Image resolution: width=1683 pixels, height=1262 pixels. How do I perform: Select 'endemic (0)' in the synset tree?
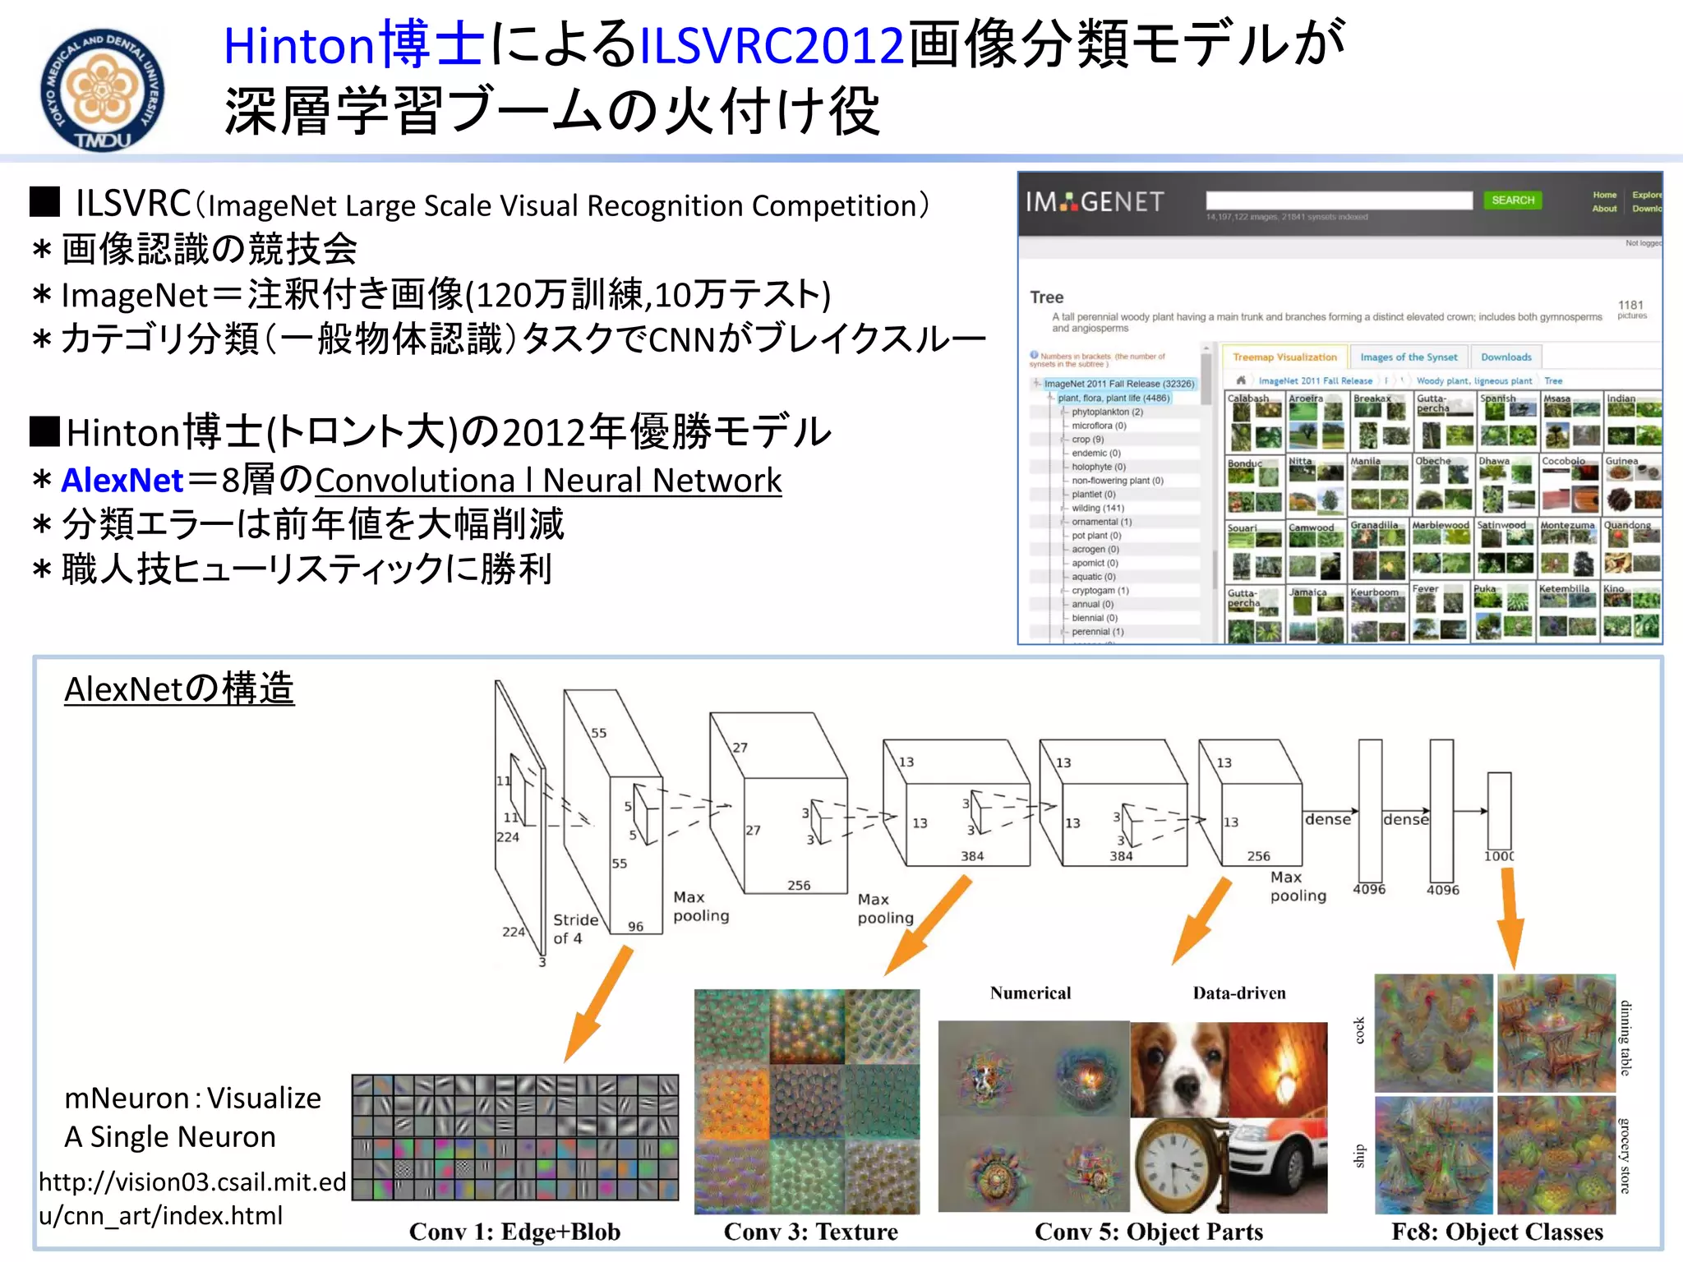click(1095, 453)
